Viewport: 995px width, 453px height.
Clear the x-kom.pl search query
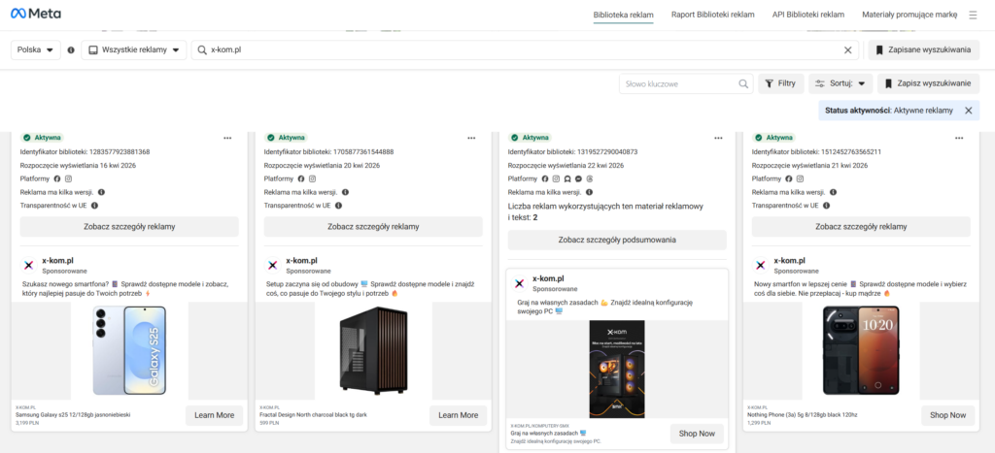(847, 50)
